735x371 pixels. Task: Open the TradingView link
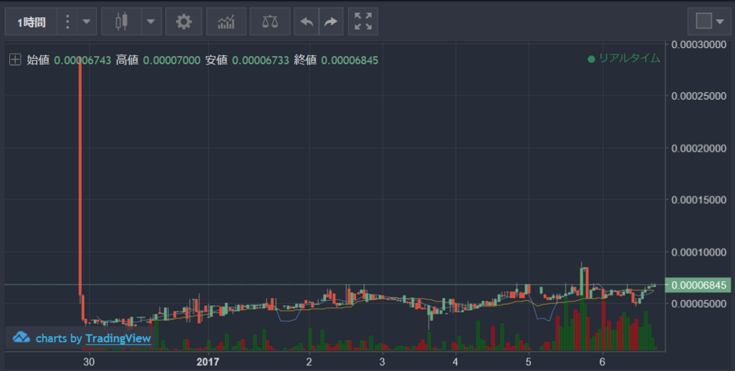coord(118,338)
